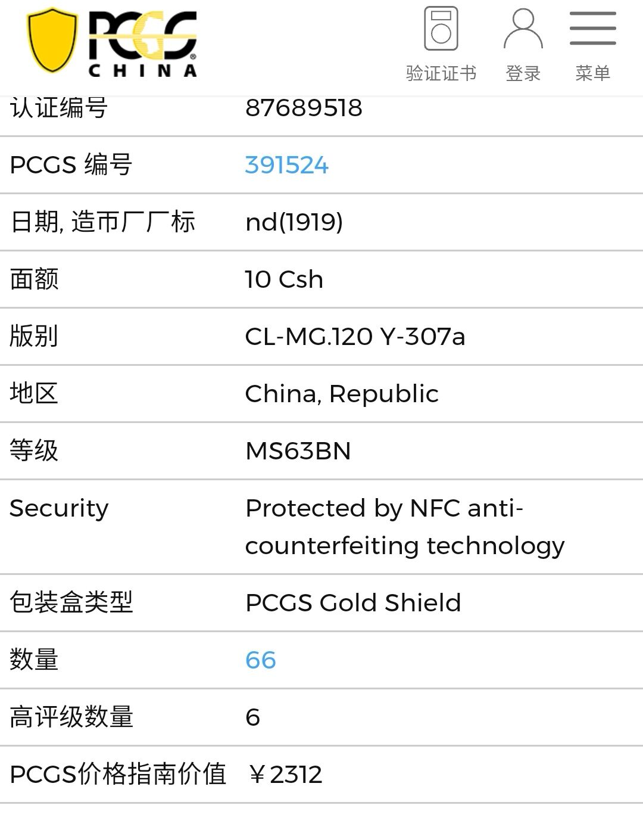Open PCGS number 391524 link
Screen dimensions: 643x830
tap(286, 165)
